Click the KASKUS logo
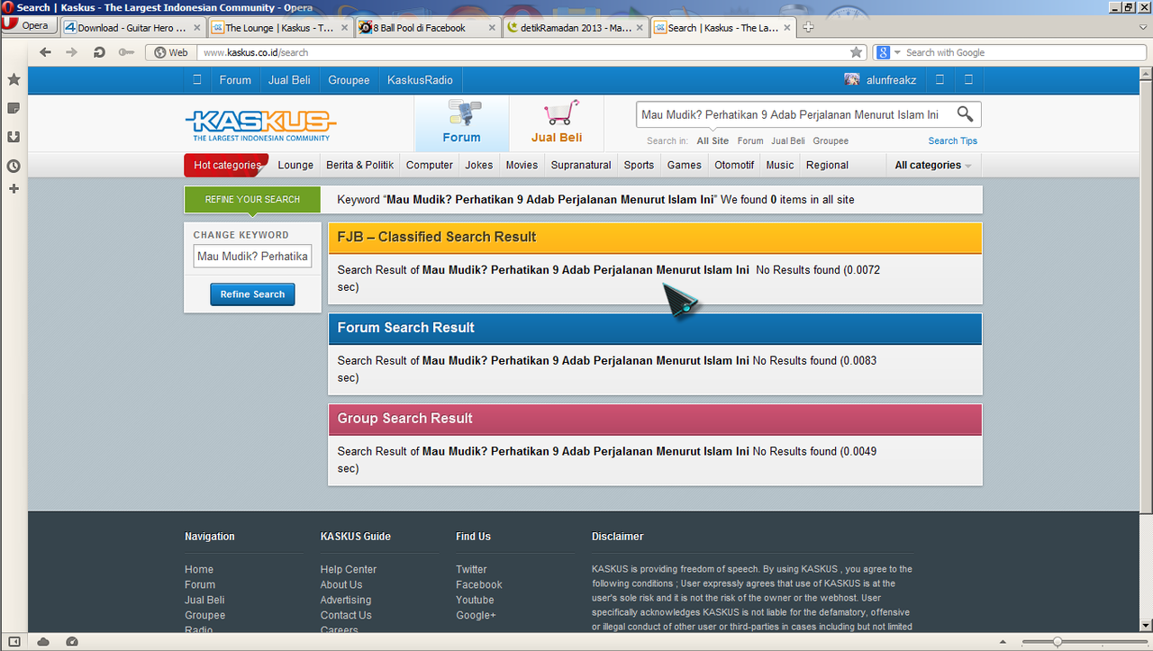This screenshot has height=651, width=1153. pos(260,124)
